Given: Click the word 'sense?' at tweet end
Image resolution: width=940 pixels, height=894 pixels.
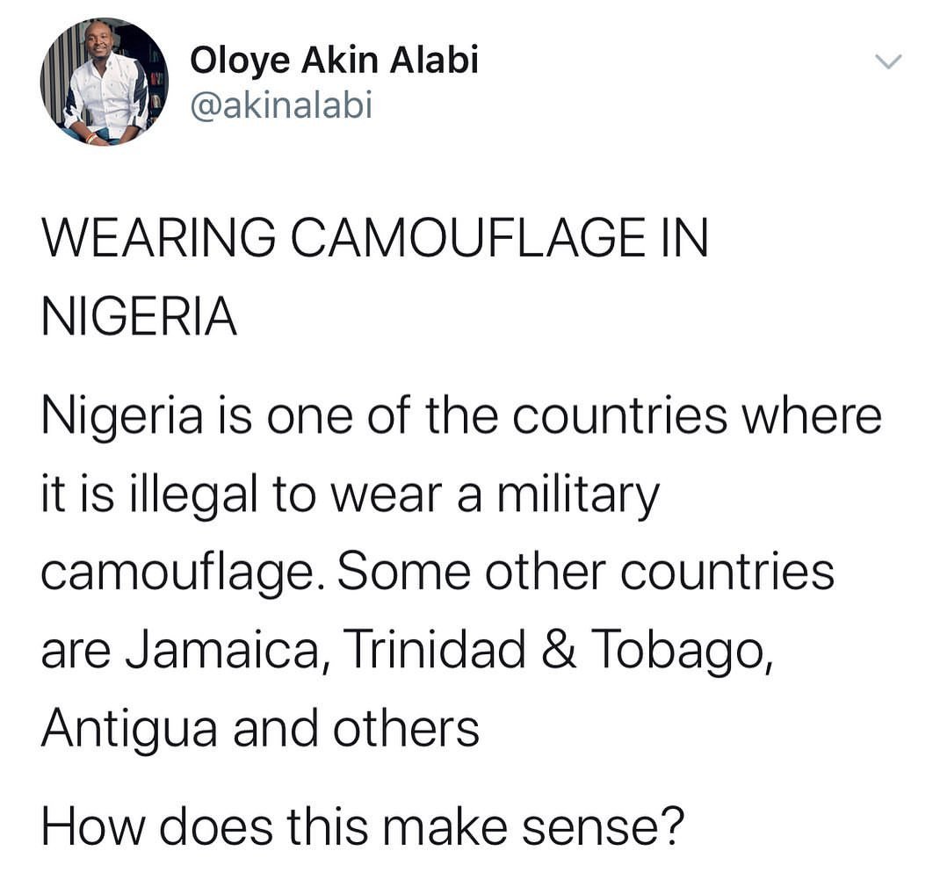Looking at the screenshot, I should 603,827.
